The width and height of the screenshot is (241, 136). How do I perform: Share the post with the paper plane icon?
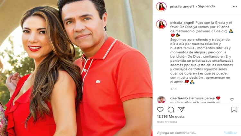point(181,109)
